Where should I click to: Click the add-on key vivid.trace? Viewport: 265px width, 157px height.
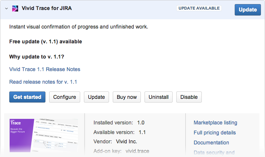click(x=137, y=151)
